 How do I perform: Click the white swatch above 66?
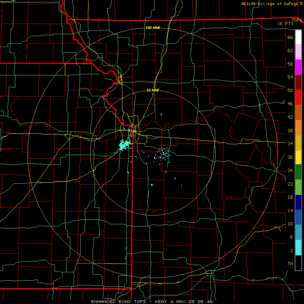point(298,37)
